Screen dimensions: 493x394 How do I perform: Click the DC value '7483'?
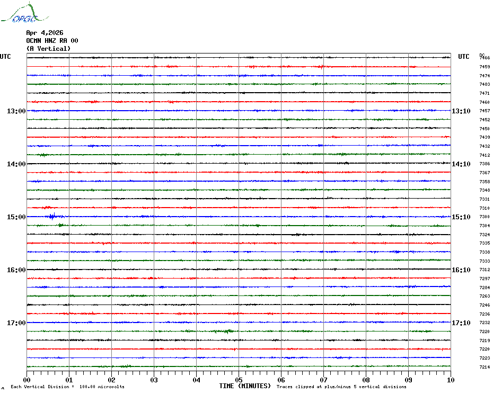485,85
